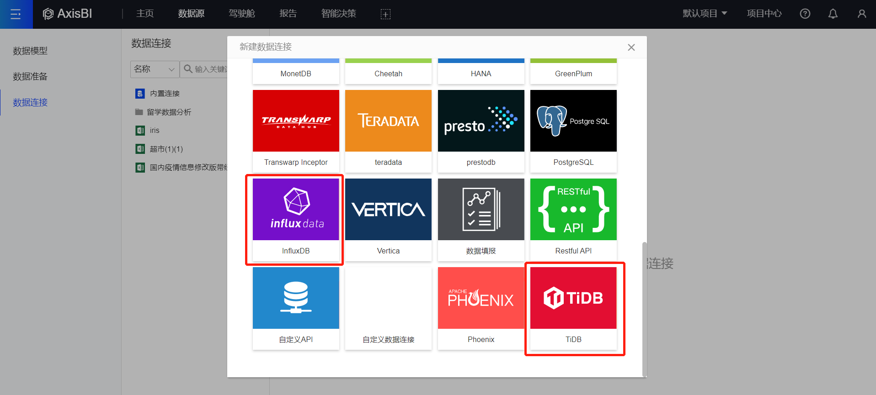Go to 数据准备 in sidebar

click(30, 76)
